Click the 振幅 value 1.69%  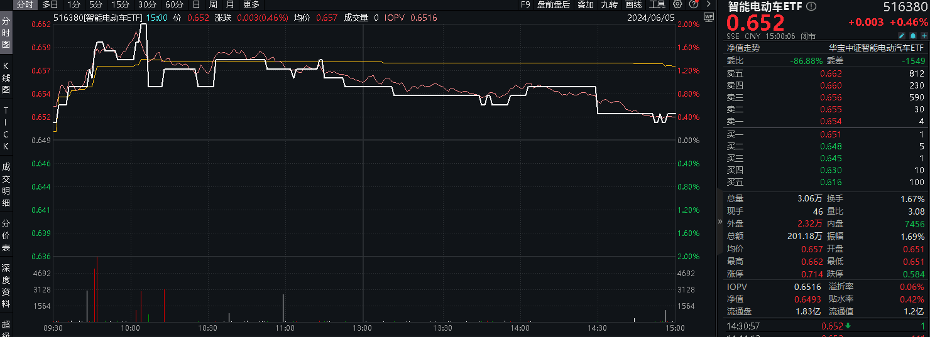click(912, 236)
